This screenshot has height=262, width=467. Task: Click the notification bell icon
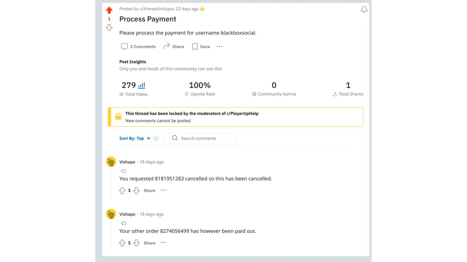tap(364, 10)
